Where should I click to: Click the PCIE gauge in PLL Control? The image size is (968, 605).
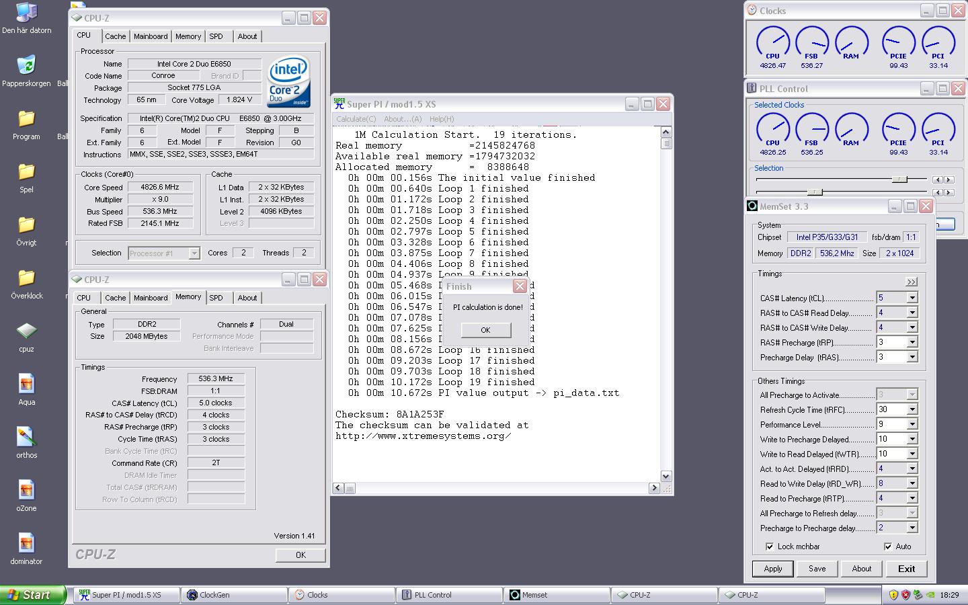pyautogui.click(x=898, y=130)
